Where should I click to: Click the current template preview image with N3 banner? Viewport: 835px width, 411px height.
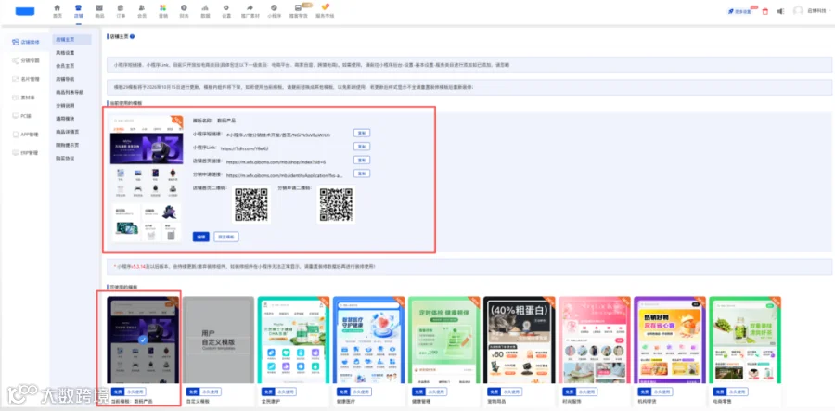146,179
